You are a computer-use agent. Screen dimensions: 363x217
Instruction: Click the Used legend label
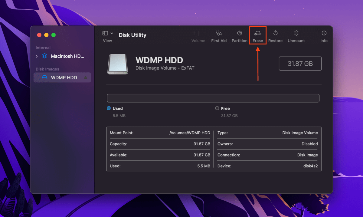118,108
